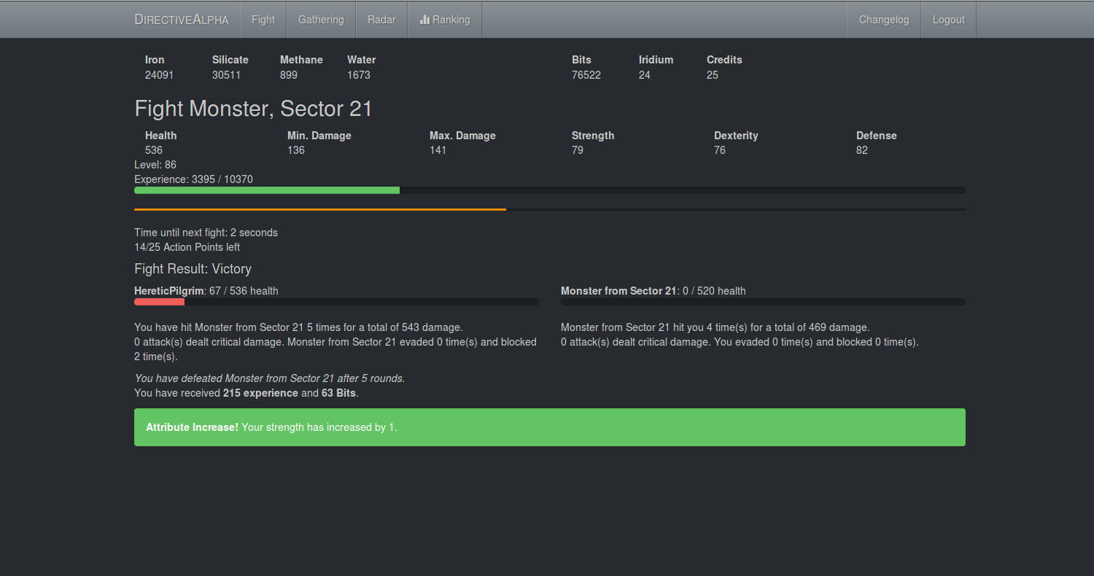Click the green Attribute Increase alert

550,427
